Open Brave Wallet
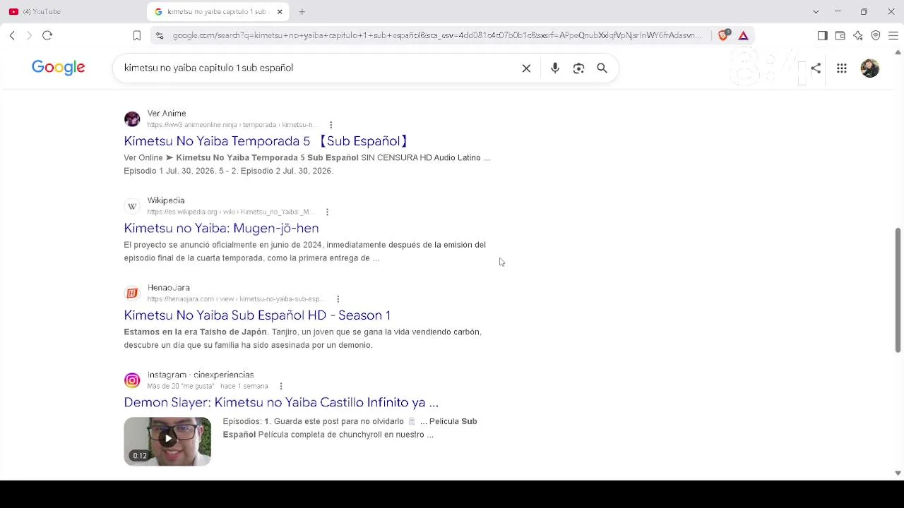Image resolution: width=904 pixels, height=508 pixels. [840, 35]
